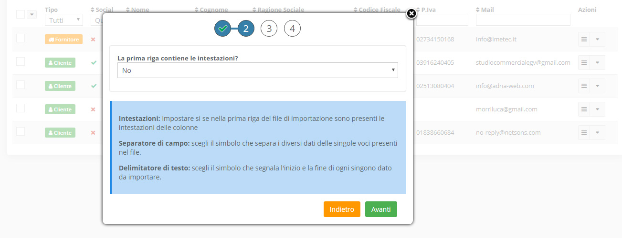Image resolution: width=622 pixels, height=238 pixels.
Task: Expand the action arrow for info@adria-web.com row
Action: tap(597, 86)
